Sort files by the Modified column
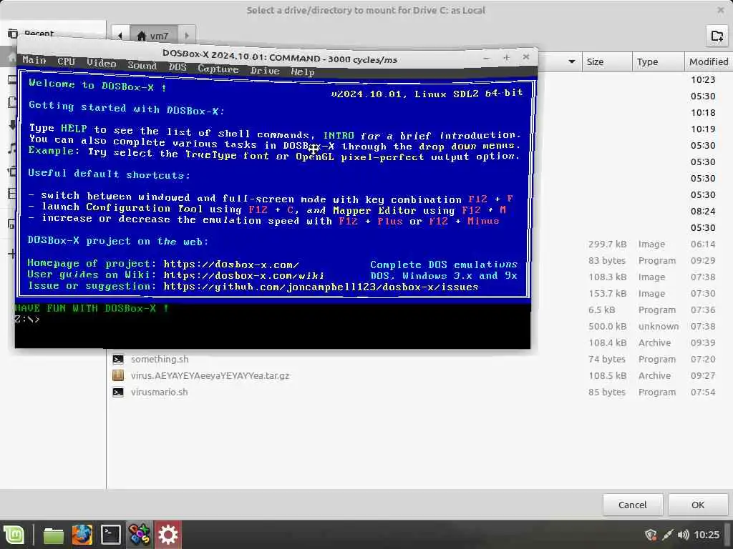Viewport: 733px width, 549px height. point(708,61)
